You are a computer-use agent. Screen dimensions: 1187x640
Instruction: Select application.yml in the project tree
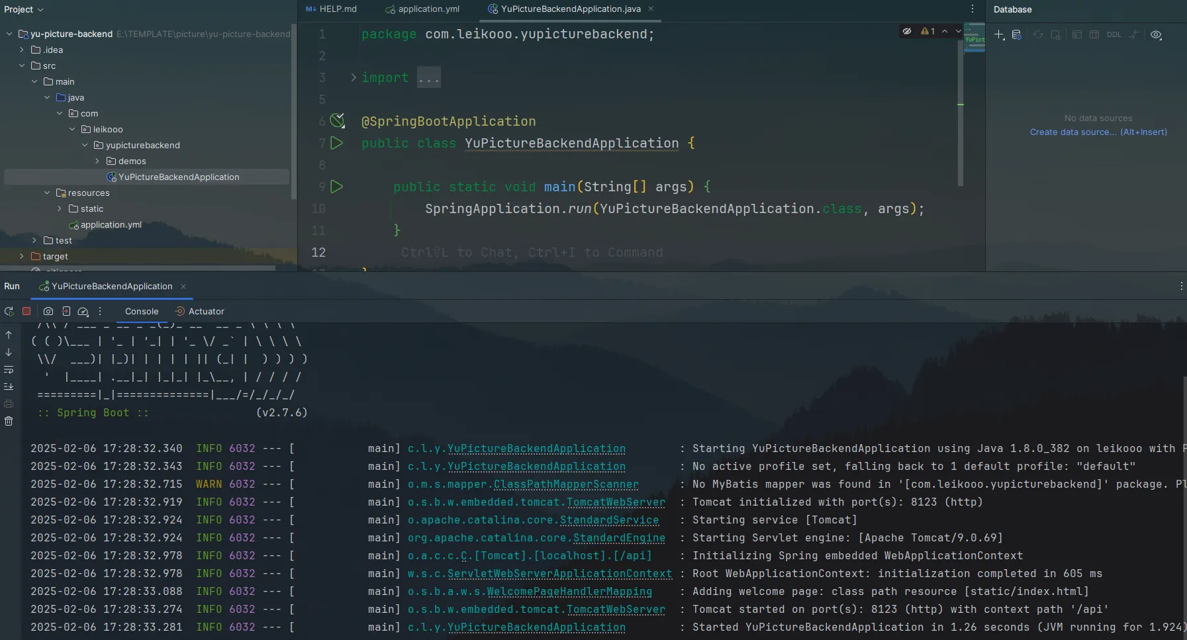(111, 225)
